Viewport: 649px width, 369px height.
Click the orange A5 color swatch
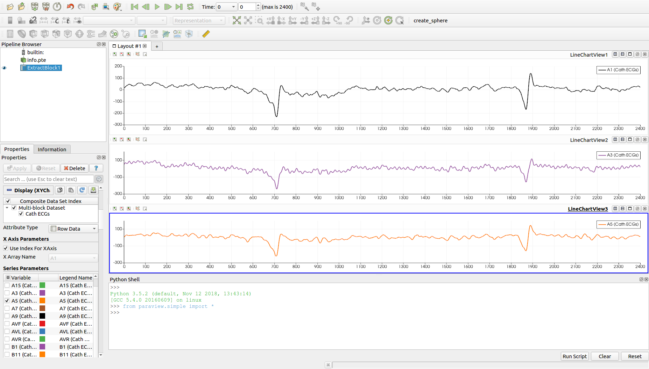42,301
